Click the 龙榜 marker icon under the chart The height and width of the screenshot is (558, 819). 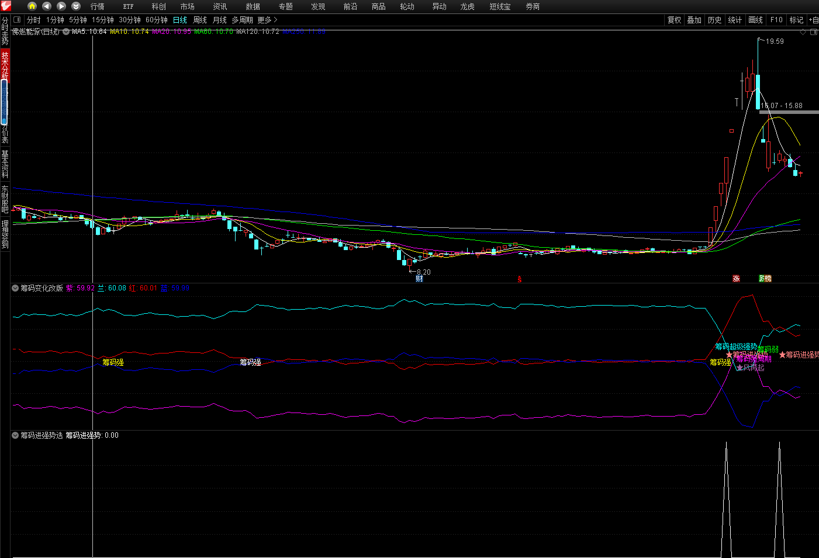765,279
